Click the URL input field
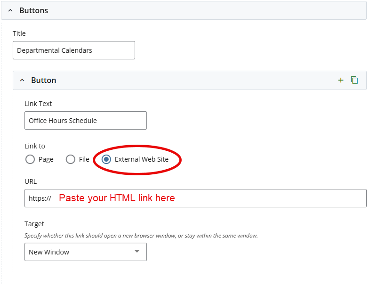 [x=195, y=198]
